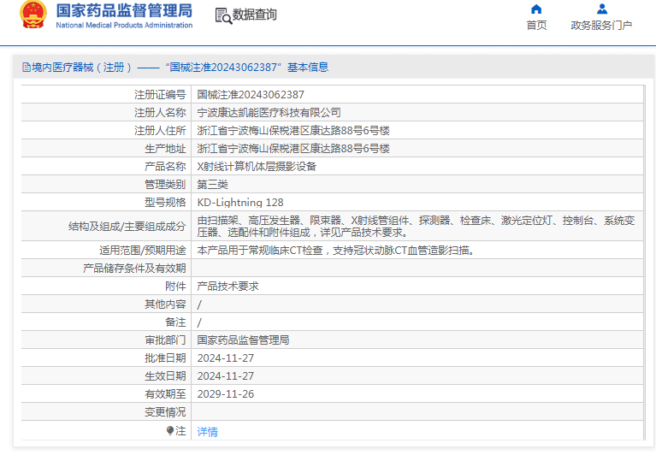Select the 生产地址 address value
This screenshot has width=656, height=455.
click(293, 149)
